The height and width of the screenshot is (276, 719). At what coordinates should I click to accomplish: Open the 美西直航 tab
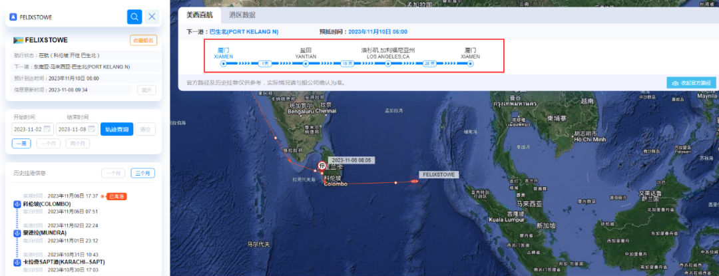pos(200,15)
